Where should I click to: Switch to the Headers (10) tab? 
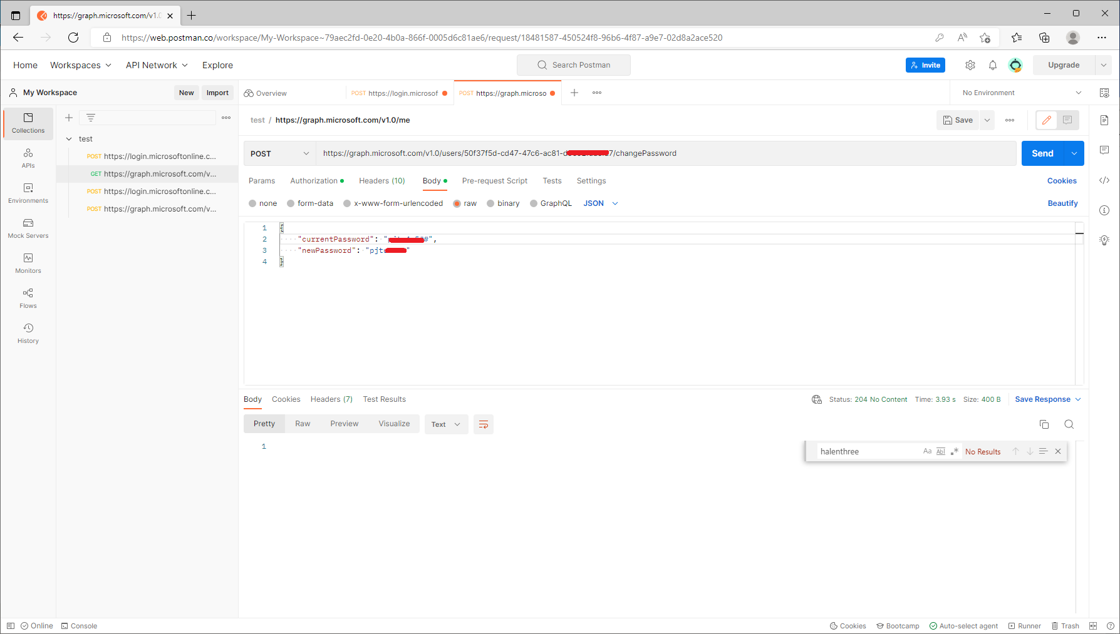coord(382,181)
